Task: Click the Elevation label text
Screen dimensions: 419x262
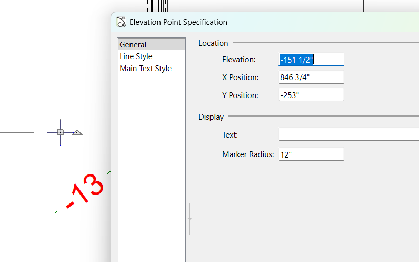Action: pyautogui.click(x=238, y=60)
